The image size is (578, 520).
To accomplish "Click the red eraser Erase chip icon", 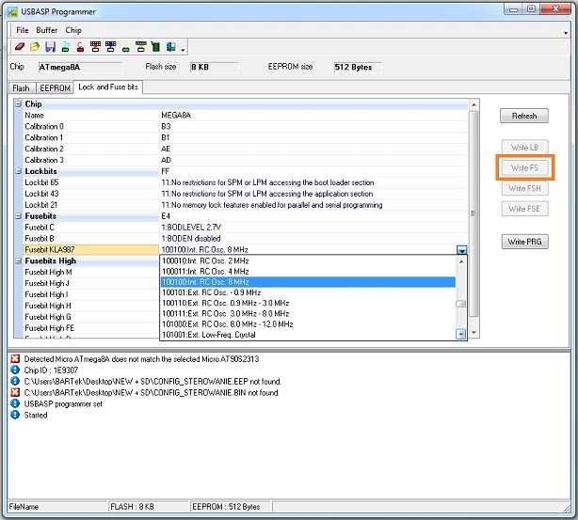I will pyautogui.click(x=20, y=47).
